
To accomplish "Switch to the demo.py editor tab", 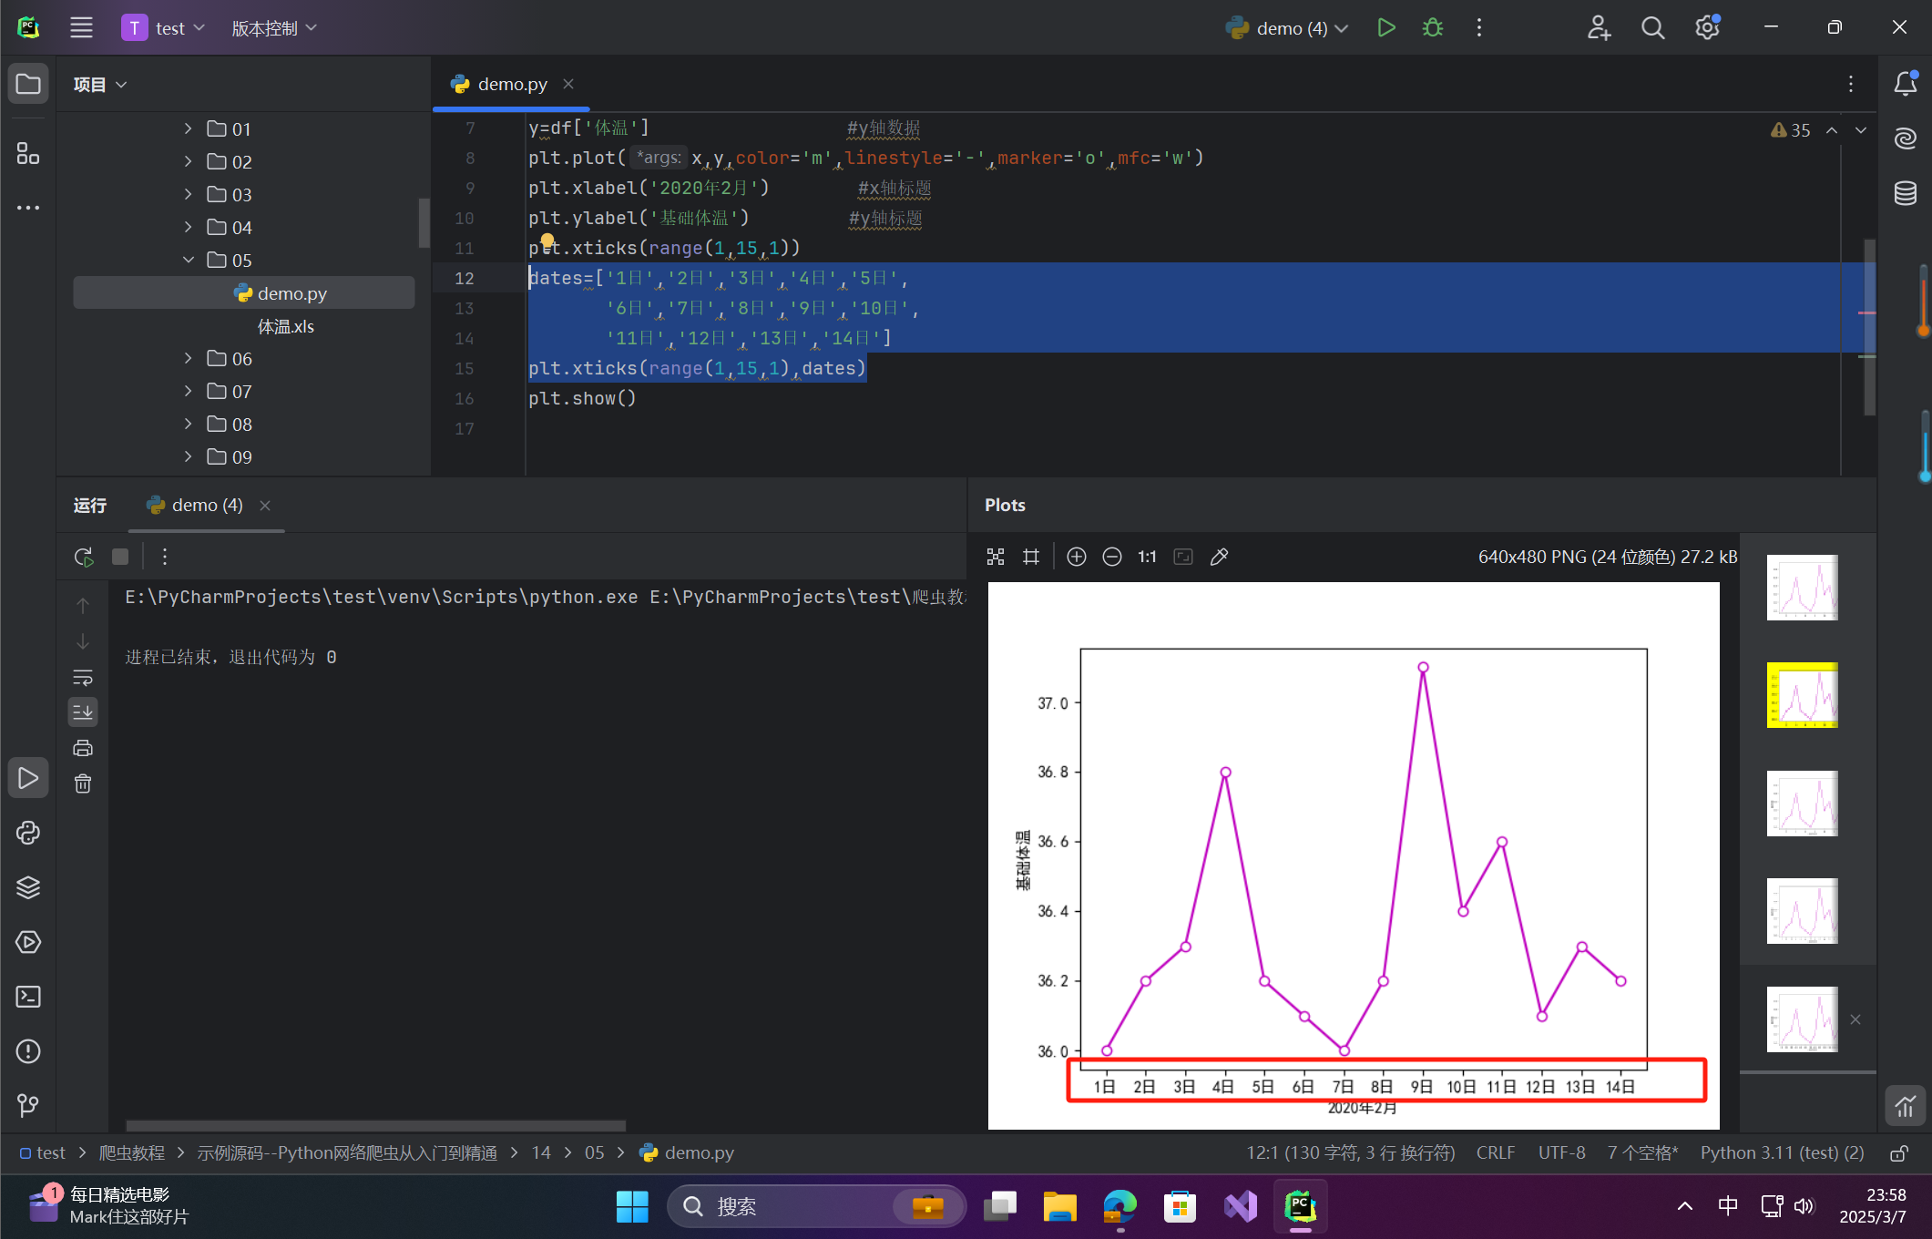I will [512, 84].
